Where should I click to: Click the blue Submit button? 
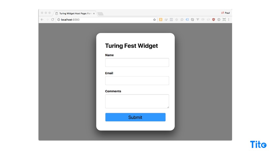click(x=135, y=117)
